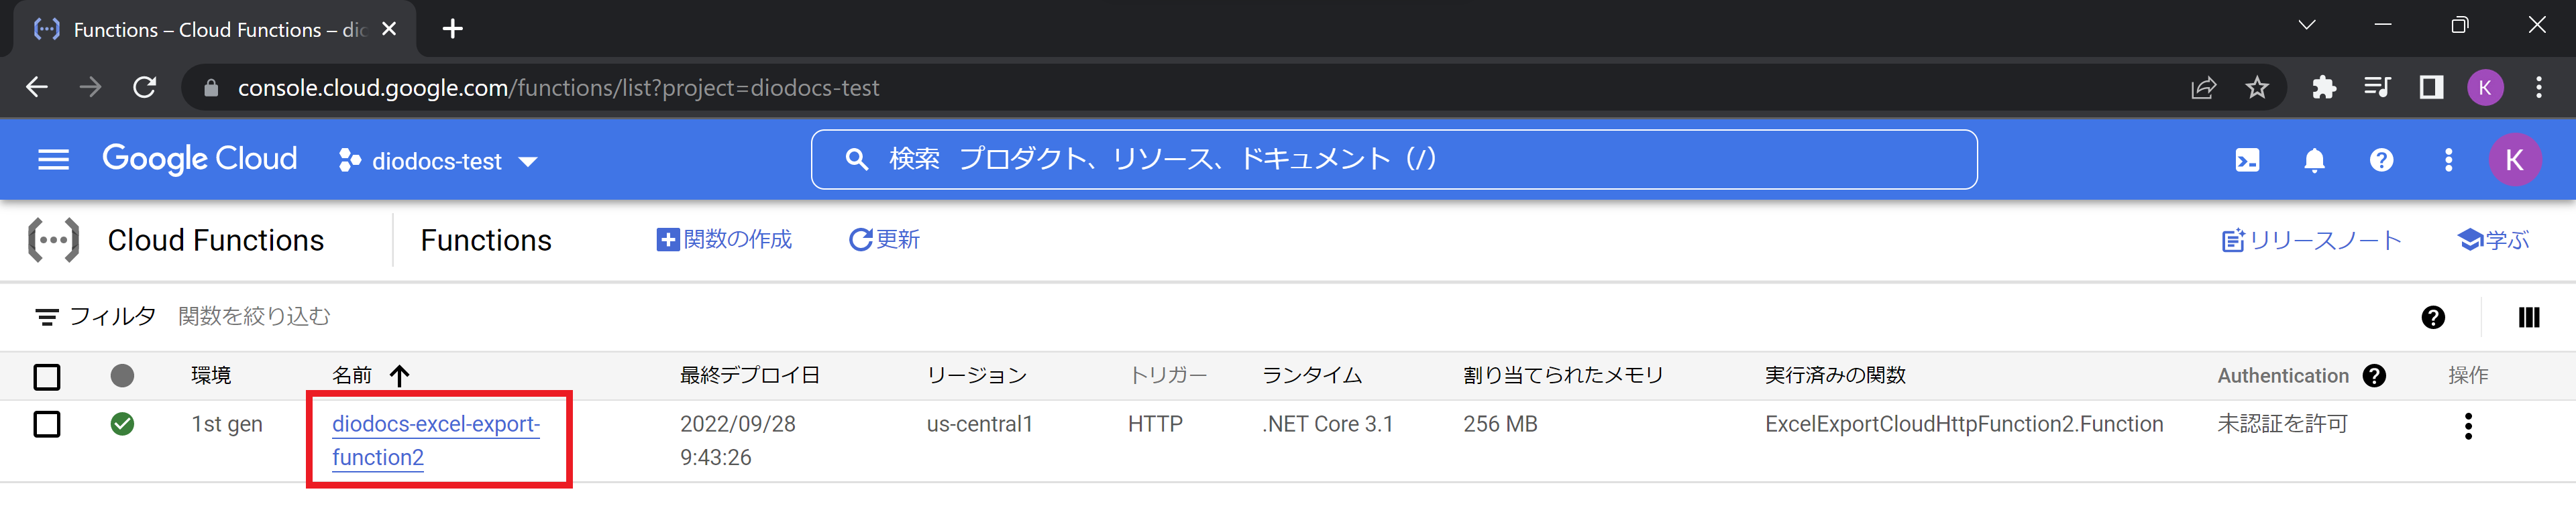Click the site lock icon in address bar
Viewport: 2576px width, 512px height.
pos(210,88)
